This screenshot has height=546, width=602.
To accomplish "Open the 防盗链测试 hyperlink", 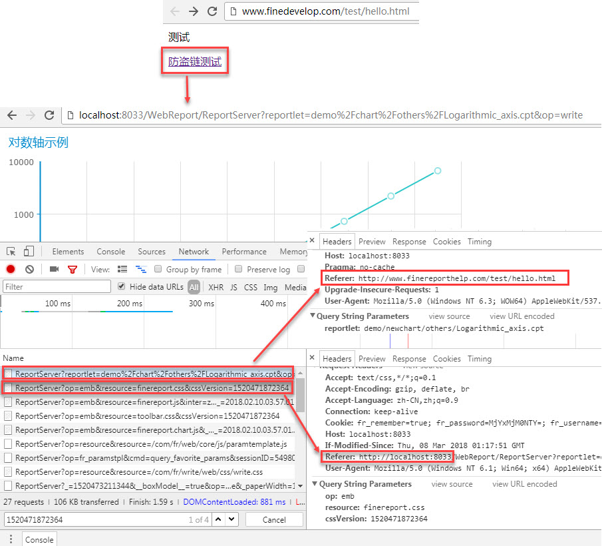I will click(195, 61).
